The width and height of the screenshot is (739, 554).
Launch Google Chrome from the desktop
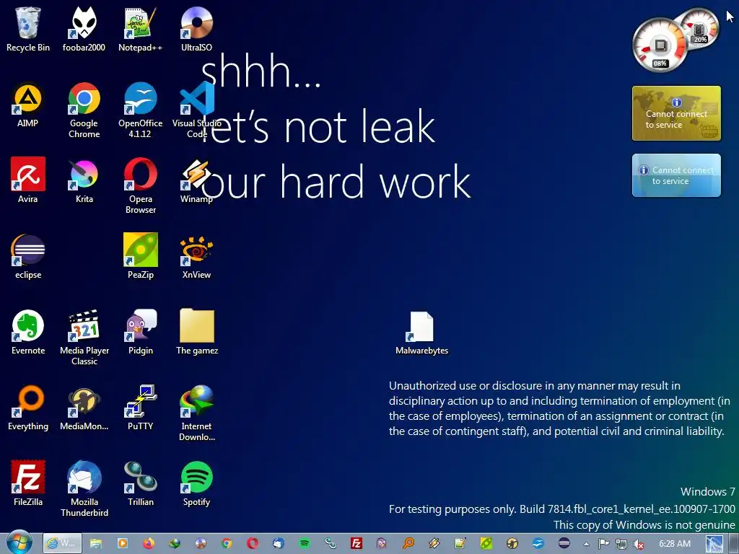pos(84,110)
